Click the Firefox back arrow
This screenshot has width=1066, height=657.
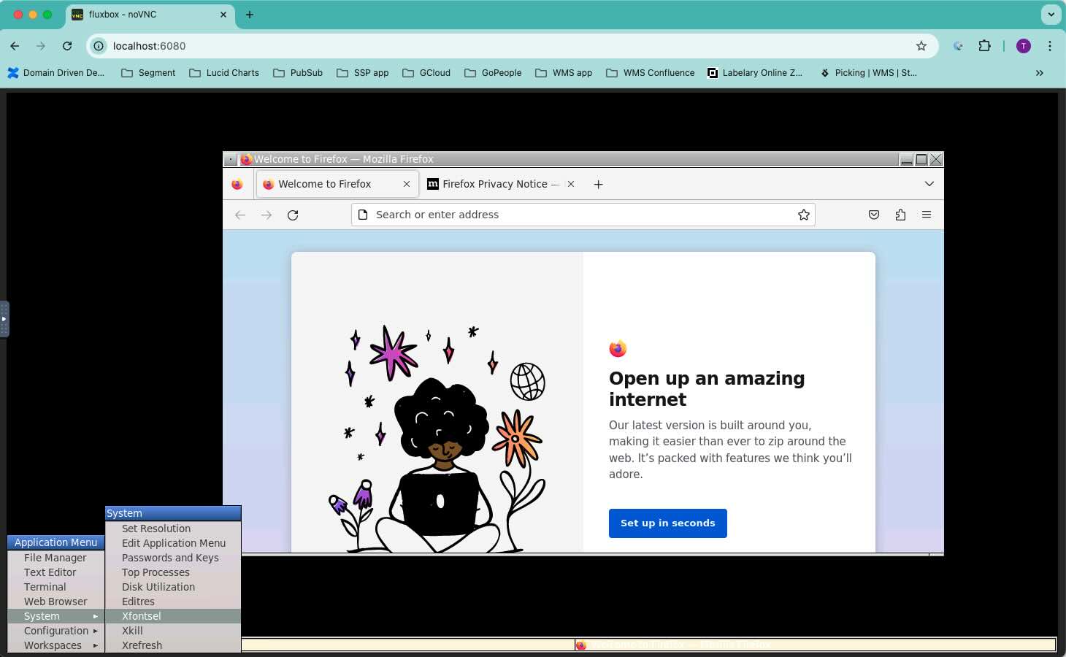click(240, 215)
